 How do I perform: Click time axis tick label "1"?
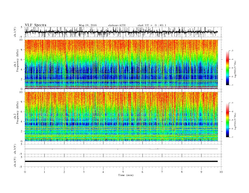tap(44, 172)
